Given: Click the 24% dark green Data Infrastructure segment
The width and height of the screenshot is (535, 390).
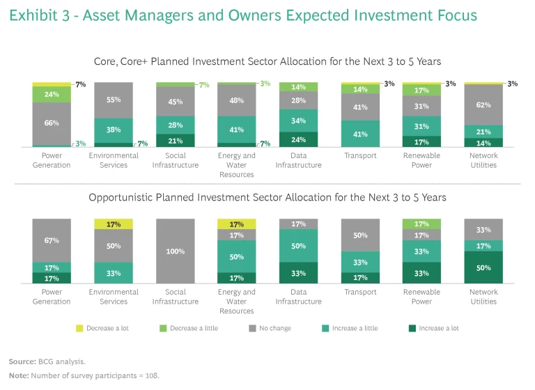Looking at the screenshot, I should [299, 139].
